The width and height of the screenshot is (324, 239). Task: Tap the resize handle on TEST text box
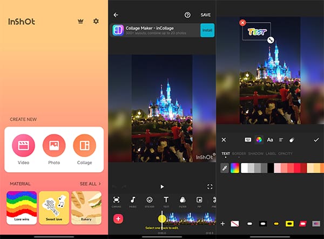click(271, 40)
